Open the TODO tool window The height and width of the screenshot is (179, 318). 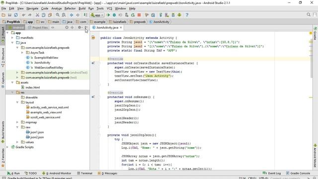click(31, 173)
